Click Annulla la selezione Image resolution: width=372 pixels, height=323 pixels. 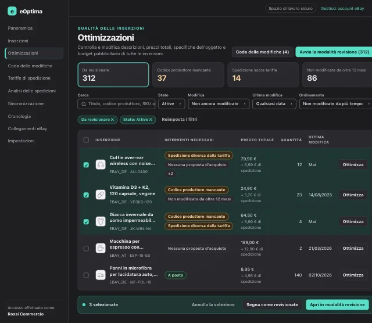coord(213,305)
